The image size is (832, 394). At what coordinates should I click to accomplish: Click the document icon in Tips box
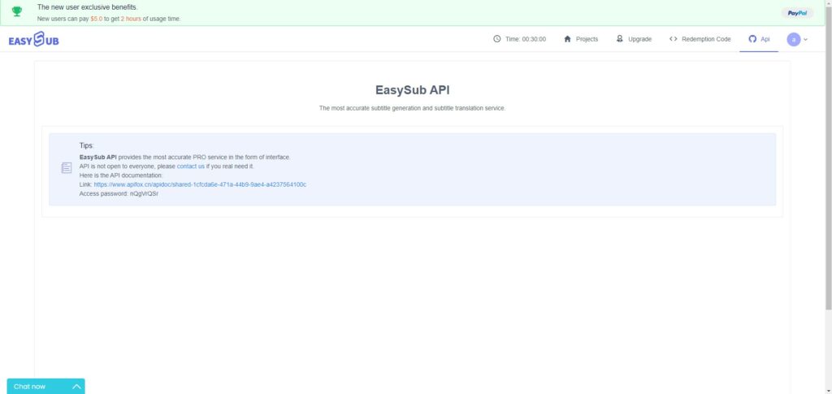point(67,168)
